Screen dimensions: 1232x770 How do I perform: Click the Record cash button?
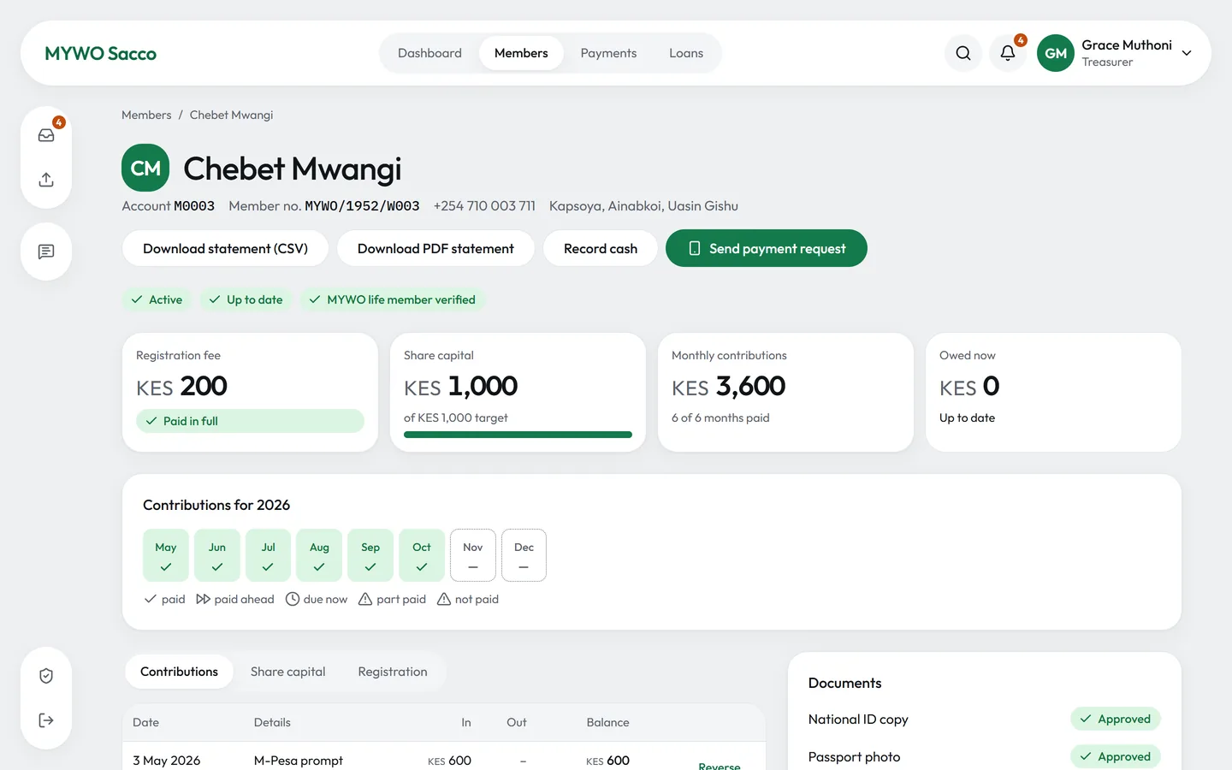[x=601, y=248]
